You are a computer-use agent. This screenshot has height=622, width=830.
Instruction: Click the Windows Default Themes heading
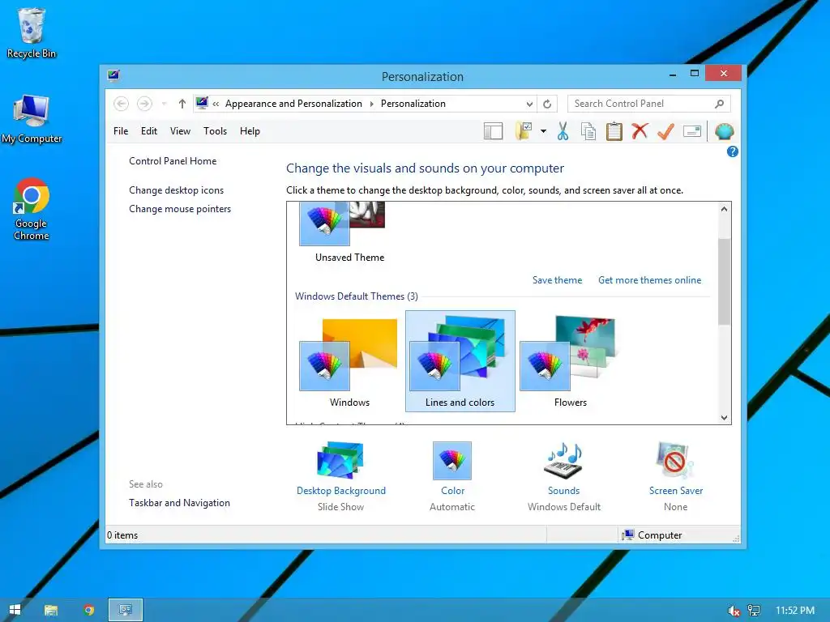pos(357,296)
